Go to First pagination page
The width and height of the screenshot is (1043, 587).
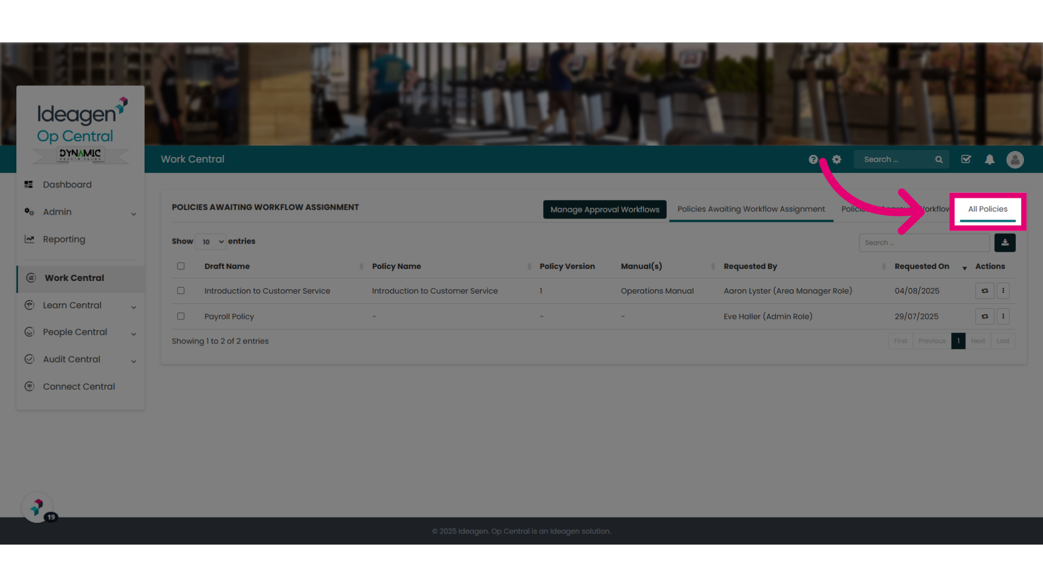click(x=900, y=341)
